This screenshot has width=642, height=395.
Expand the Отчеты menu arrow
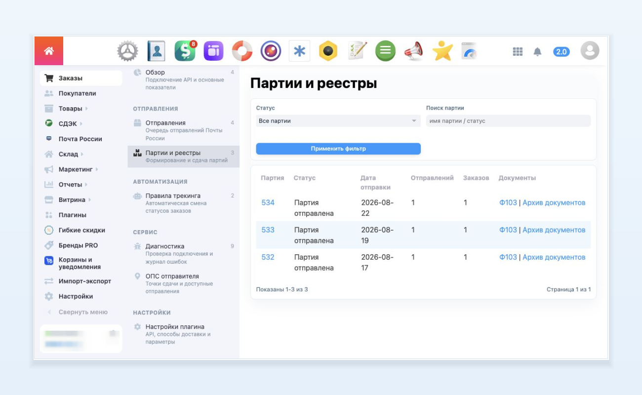86,185
